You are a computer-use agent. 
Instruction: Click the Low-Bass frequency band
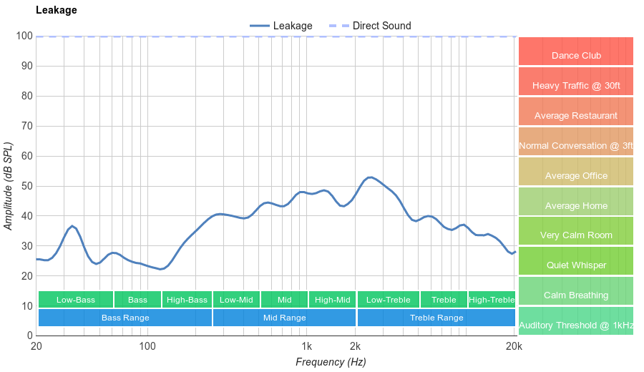[75, 300]
